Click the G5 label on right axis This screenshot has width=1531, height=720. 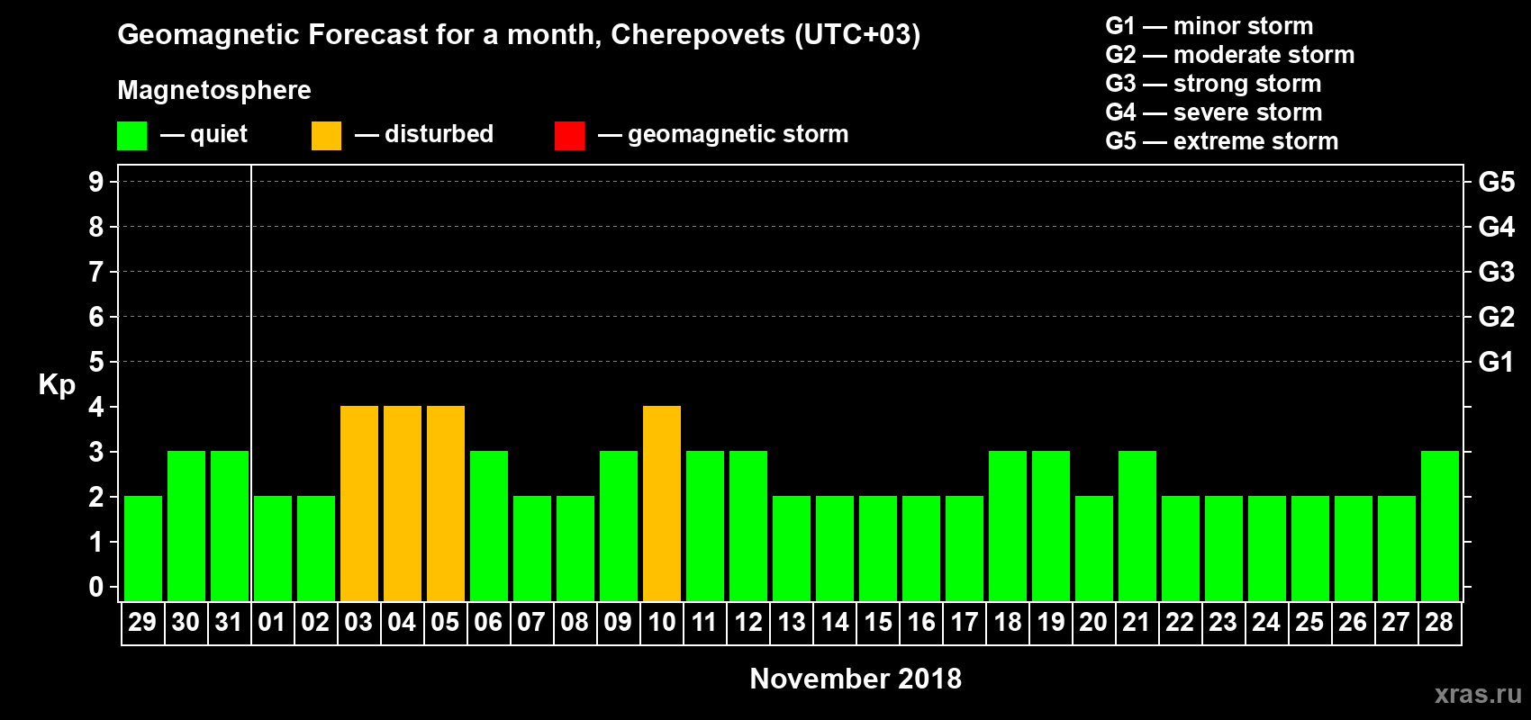click(1497, 182)
